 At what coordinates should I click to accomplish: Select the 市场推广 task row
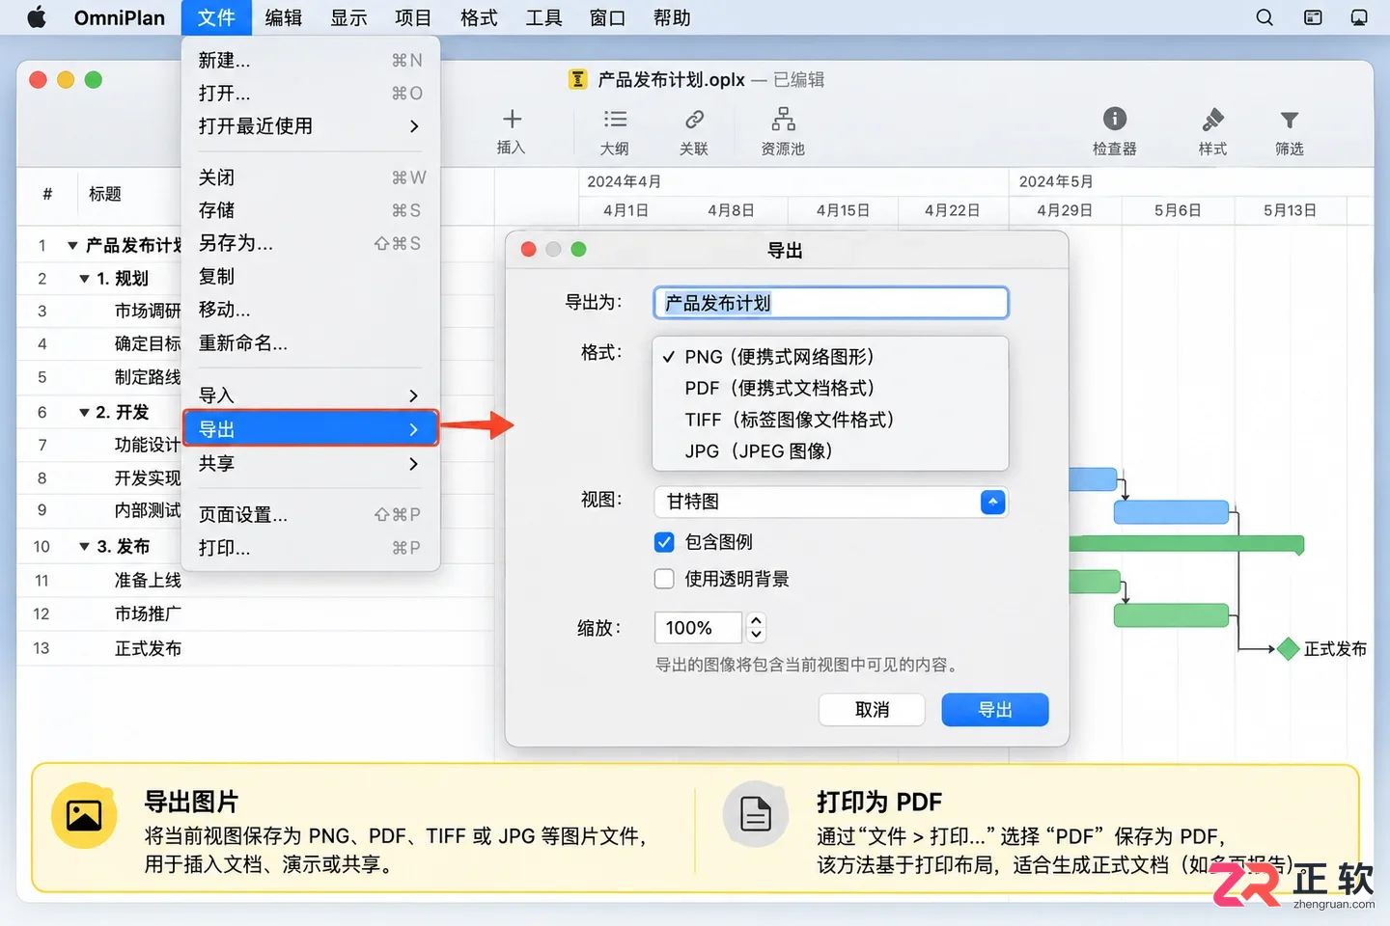(256, 614)
